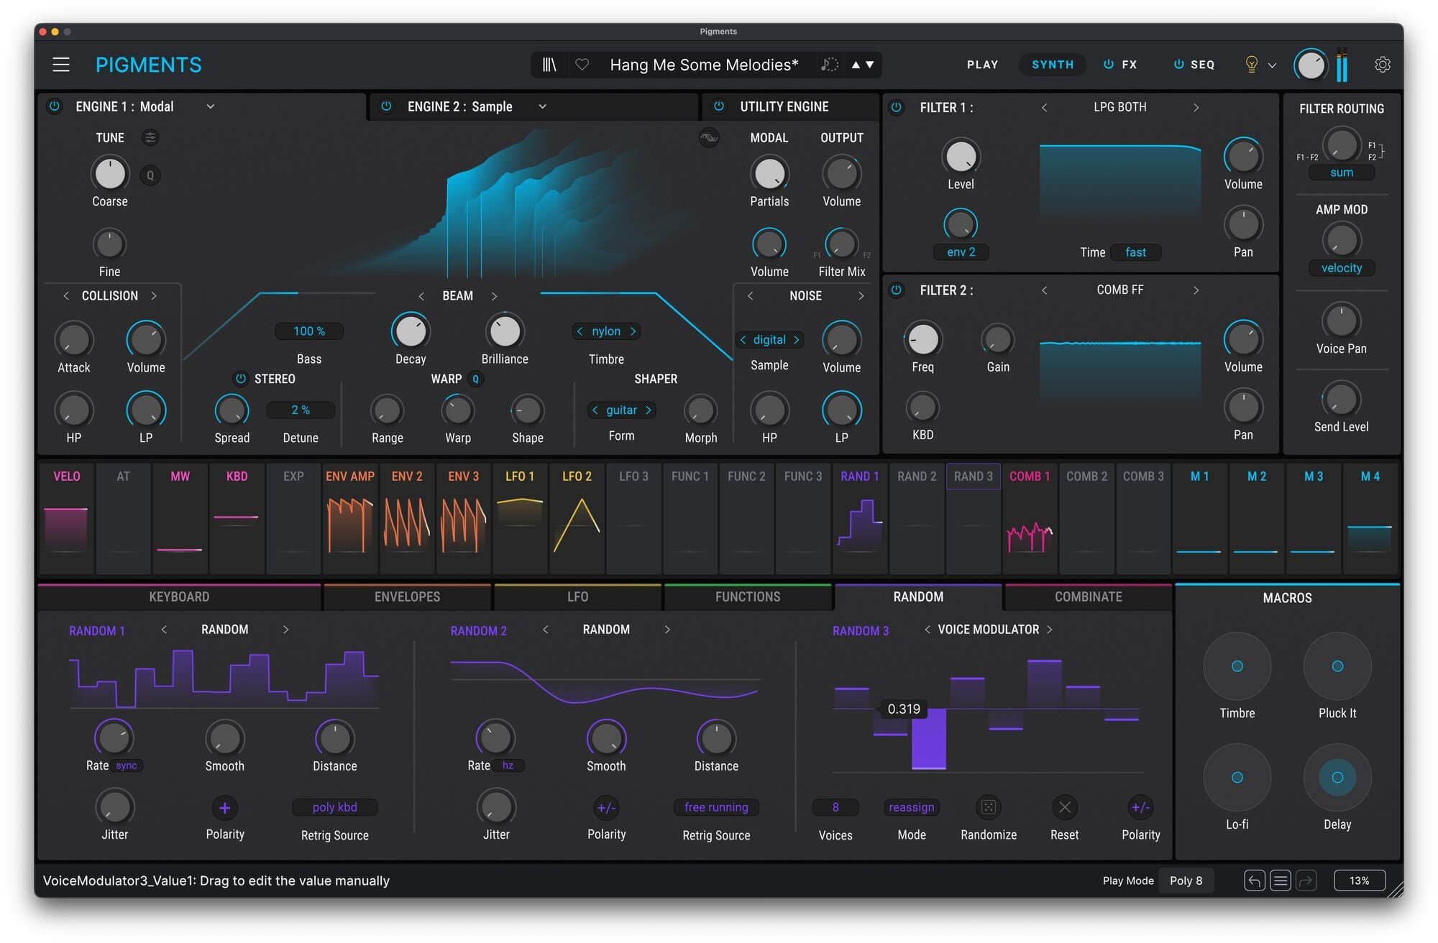The height and width of the screenshot is (943, 1438).
Task: Open the sound design tips lightbulb
Action: pyautogui.click(x=1252, y=65)
